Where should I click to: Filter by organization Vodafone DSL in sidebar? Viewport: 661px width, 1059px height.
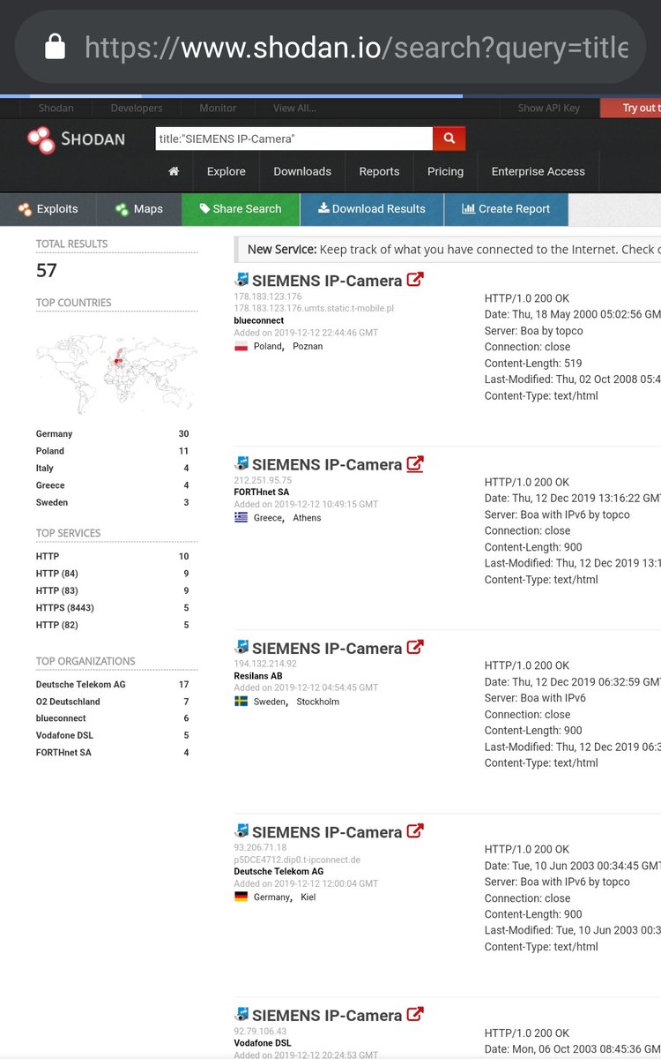tap(64, 736)
